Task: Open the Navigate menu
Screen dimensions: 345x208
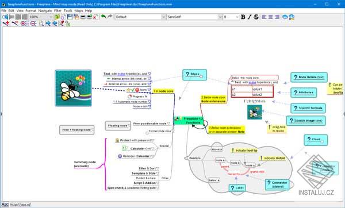Action: tap(45, 10)
